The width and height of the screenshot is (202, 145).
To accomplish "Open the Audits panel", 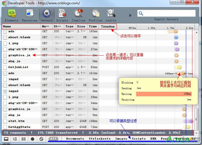I will coord(111,15).
